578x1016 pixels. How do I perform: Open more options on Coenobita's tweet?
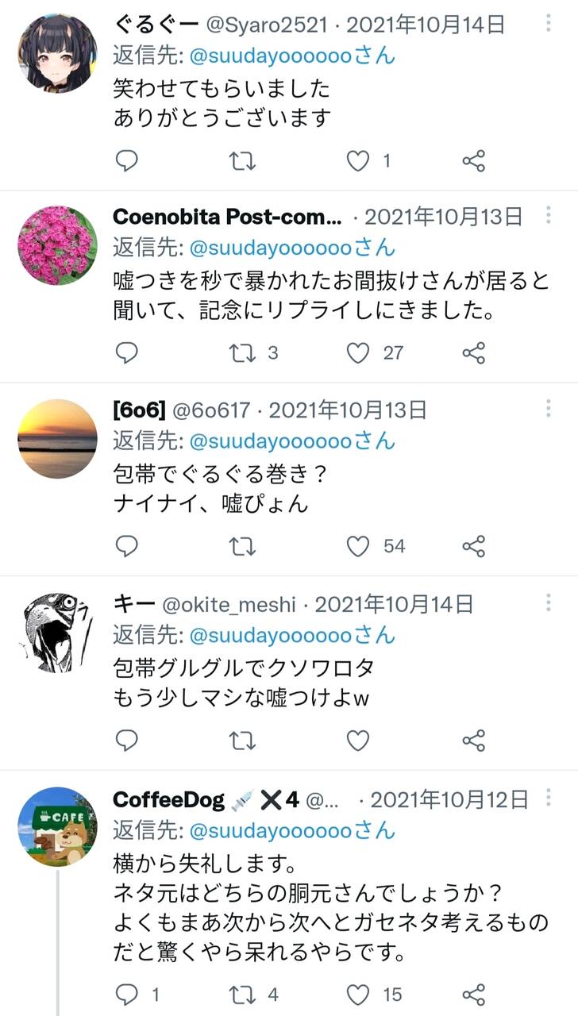click(x=549, y=215)
